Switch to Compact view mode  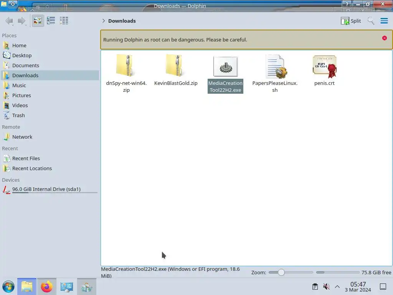[51, 21]
